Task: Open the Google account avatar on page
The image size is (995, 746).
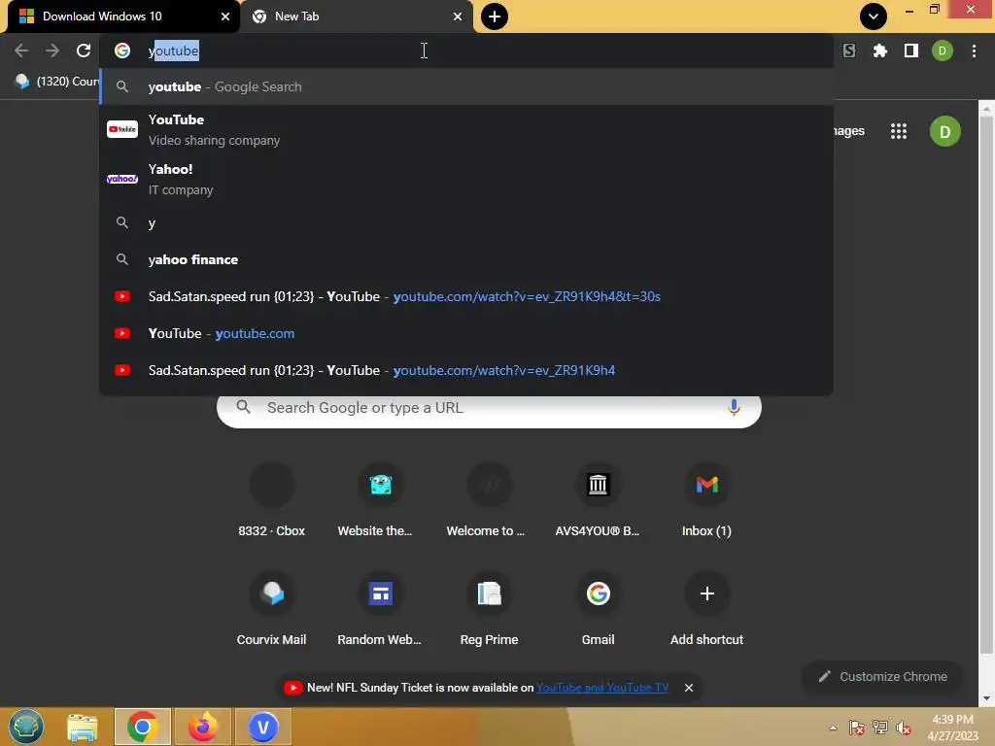Action: 944,131
